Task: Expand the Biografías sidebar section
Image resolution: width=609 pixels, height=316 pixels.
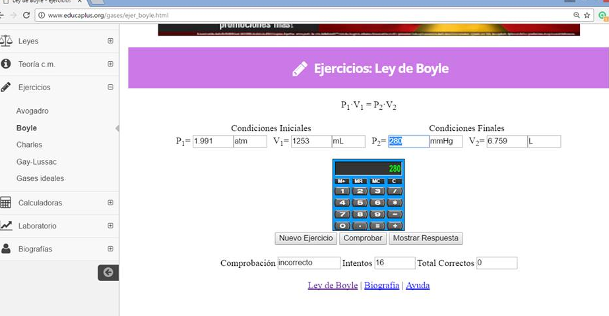Action: point(110,249)
